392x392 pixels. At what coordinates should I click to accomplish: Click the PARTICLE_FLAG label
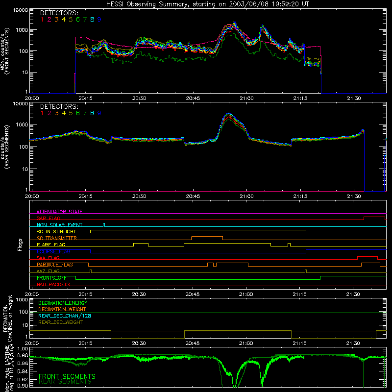pos(55,265)
